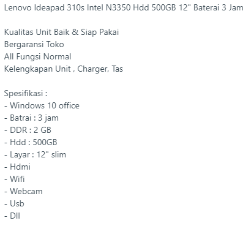This screenshot has height=226, width=251.
Task: Click the word 'Tas' in the accessories line
Action: pyautogui.click(x=118, y=69)
